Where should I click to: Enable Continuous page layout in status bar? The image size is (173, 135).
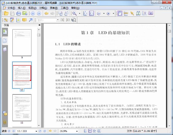(90, 131)
